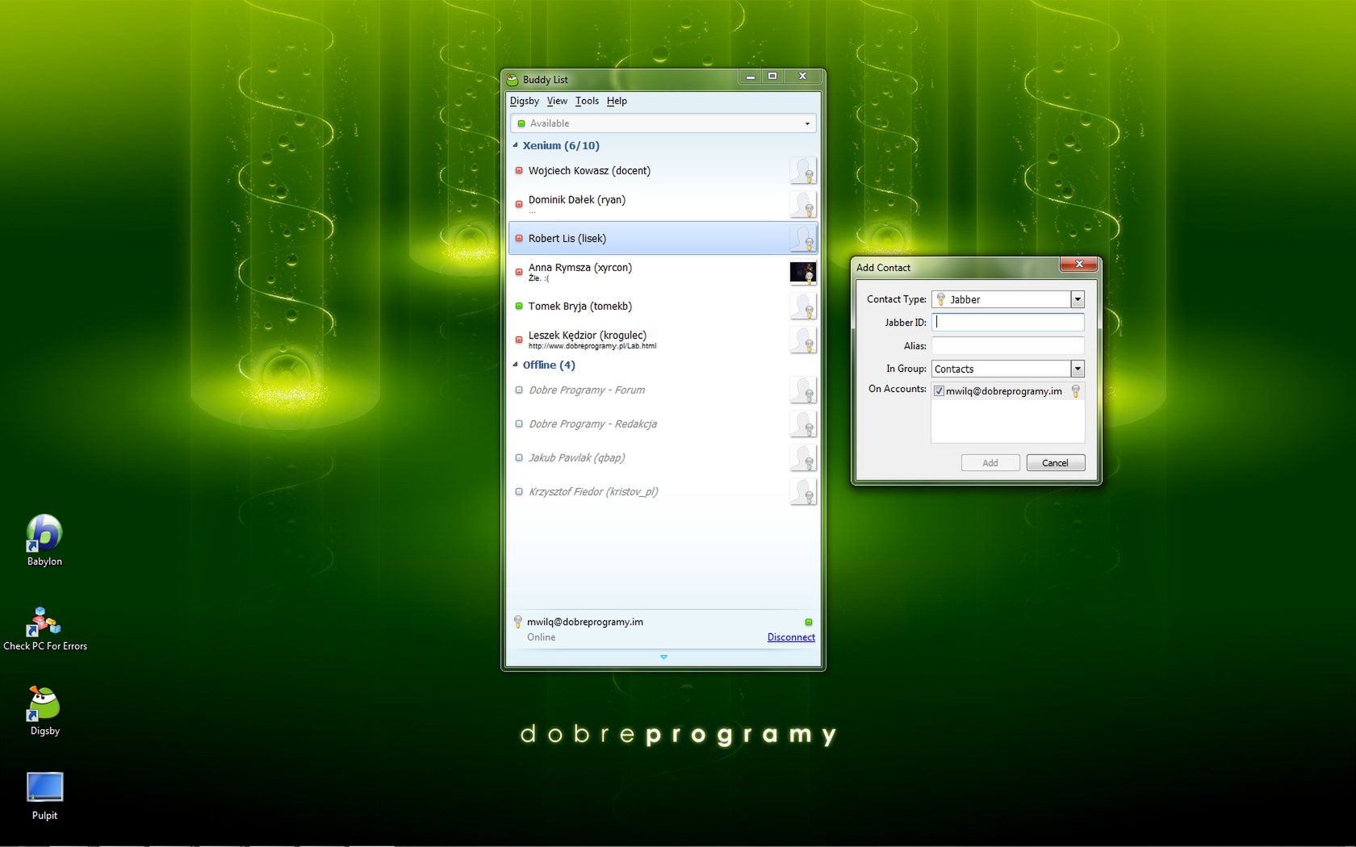Open the In Group dropdown arrow
The height and width of the screenshot is (847, 1356).
1078,369
